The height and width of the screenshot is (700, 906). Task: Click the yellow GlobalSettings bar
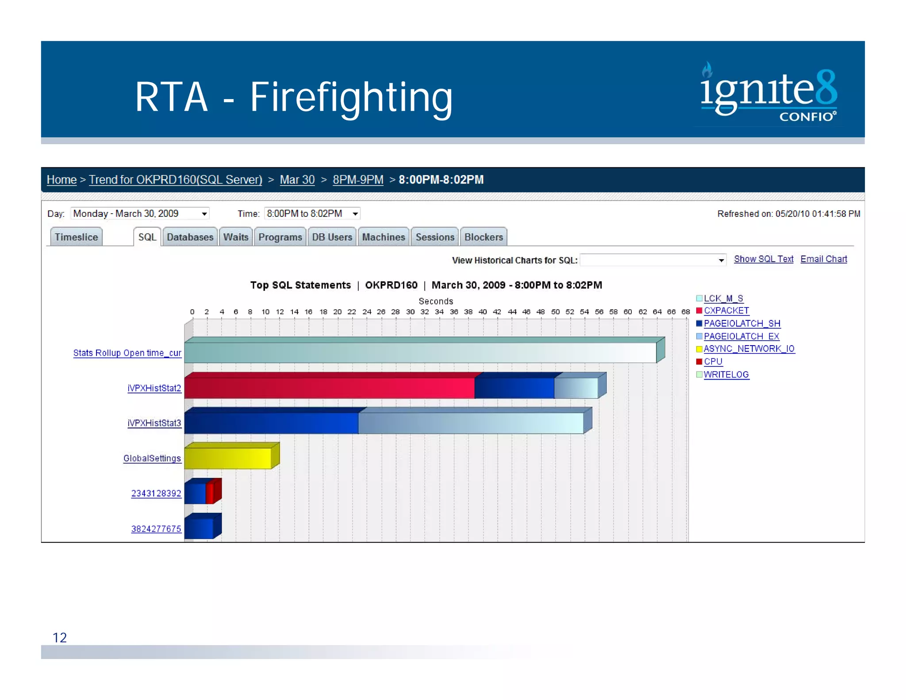click(x=228, y=458)
